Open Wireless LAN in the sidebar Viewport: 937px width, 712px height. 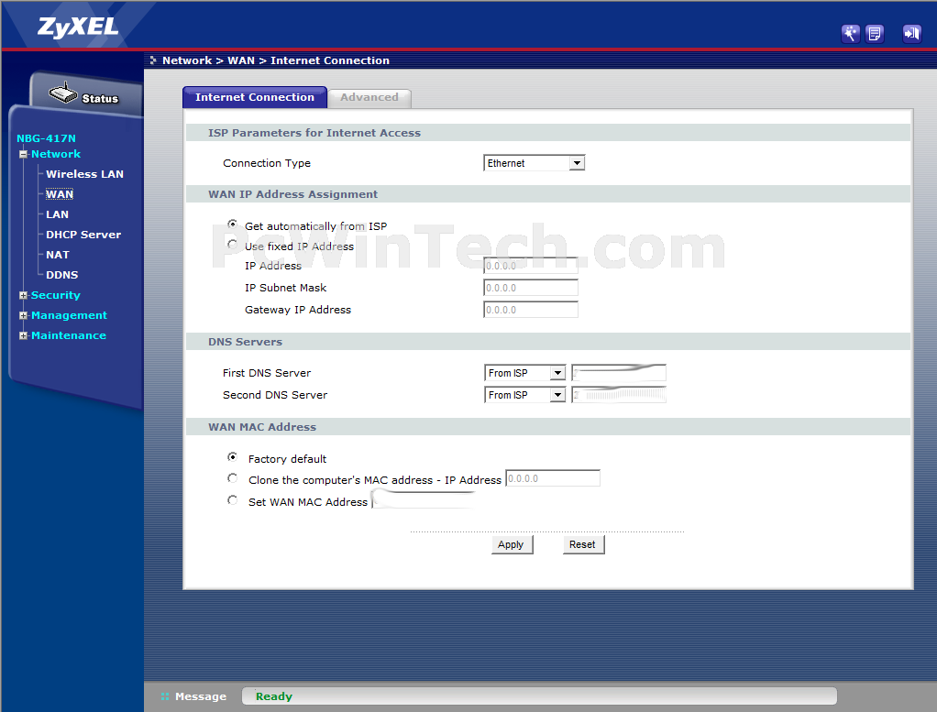84,174
